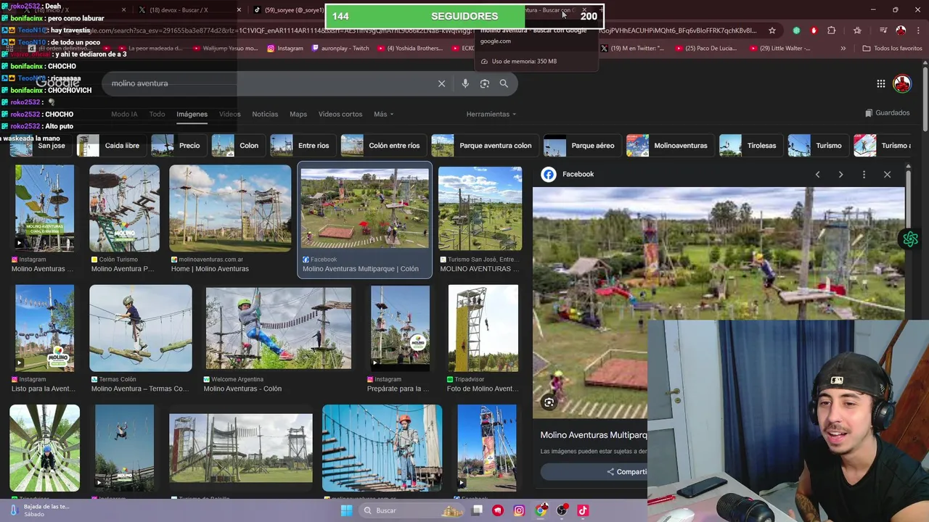Switch to the Maps tab
Screen dimensions: 929x522
tap(298, 114)
